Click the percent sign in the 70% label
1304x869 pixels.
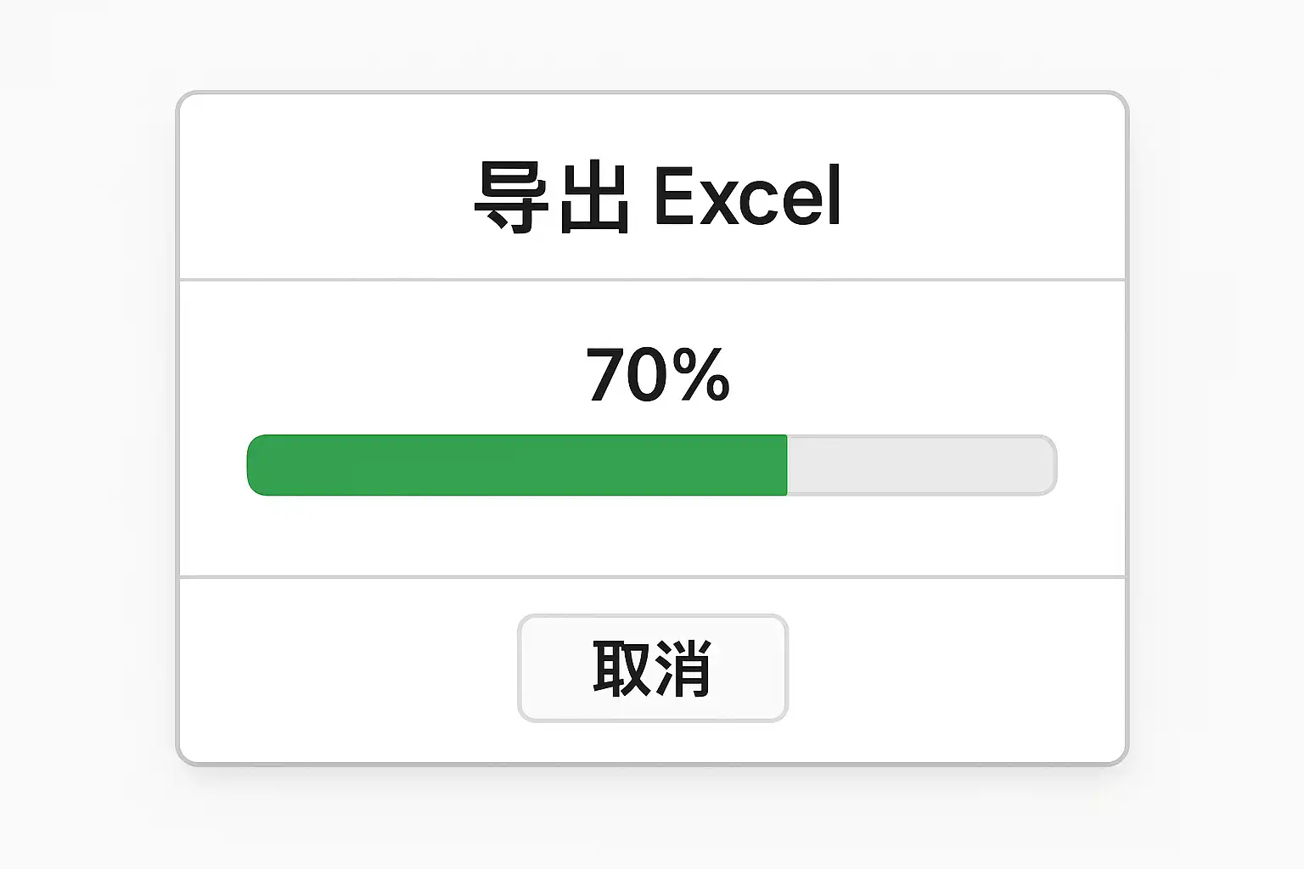pos(700,374)
